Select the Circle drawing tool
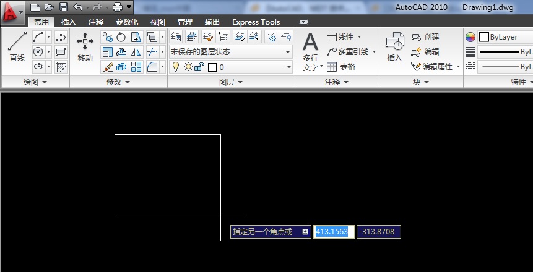 (x=38, y=51)
